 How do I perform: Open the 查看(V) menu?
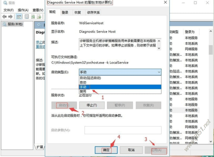pos(38,10)
